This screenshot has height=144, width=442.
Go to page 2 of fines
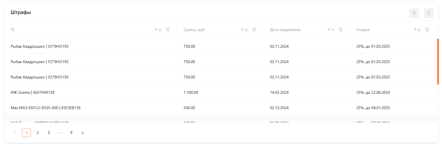coord(38,133)
